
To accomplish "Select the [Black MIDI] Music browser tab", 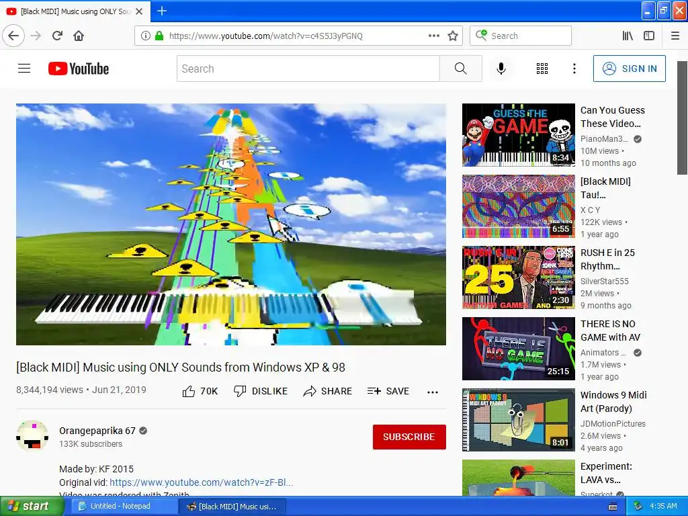I will tap(75, 11).
